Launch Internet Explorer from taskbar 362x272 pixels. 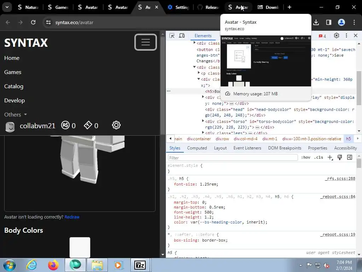coord(31,265)
